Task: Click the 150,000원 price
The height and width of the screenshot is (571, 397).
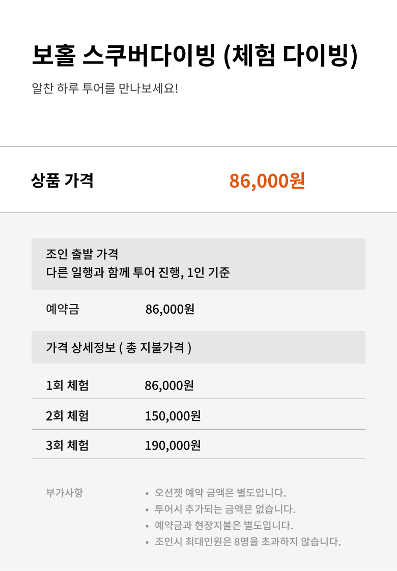Action: coord(173,415)
